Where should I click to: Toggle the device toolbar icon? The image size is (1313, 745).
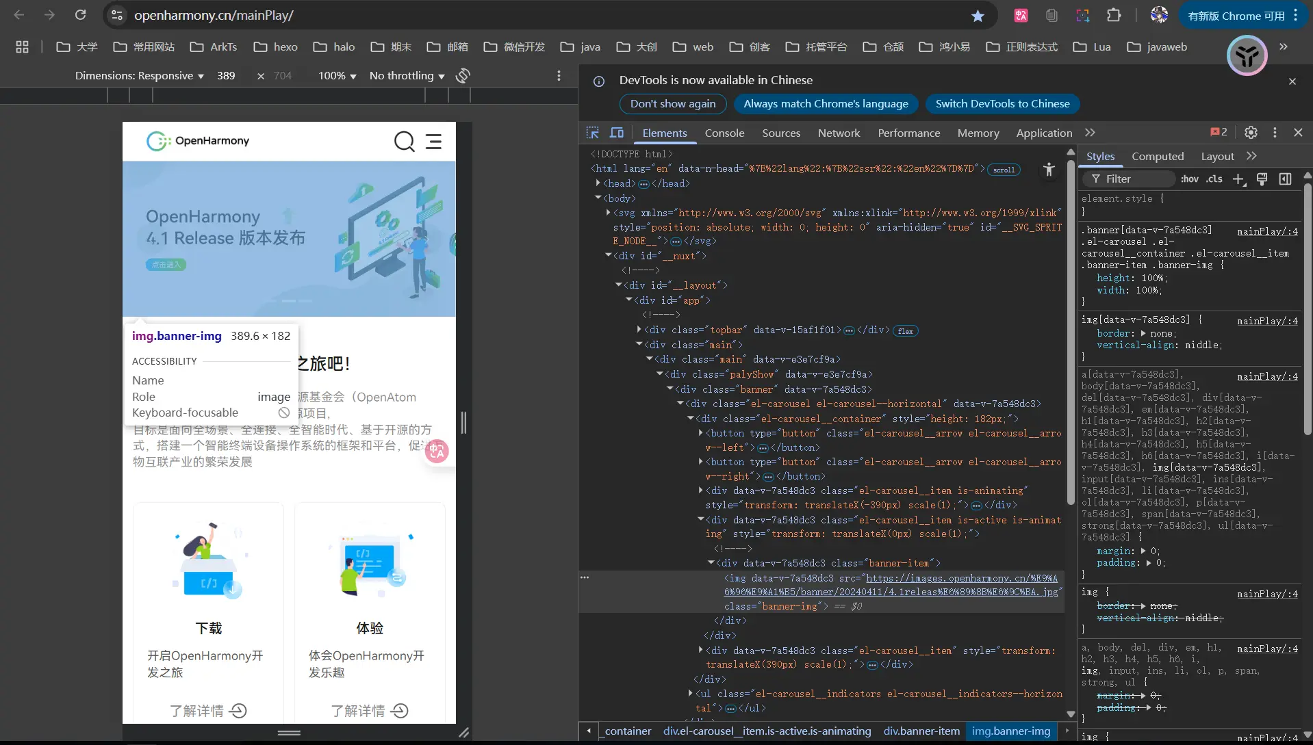coord(617,133)
